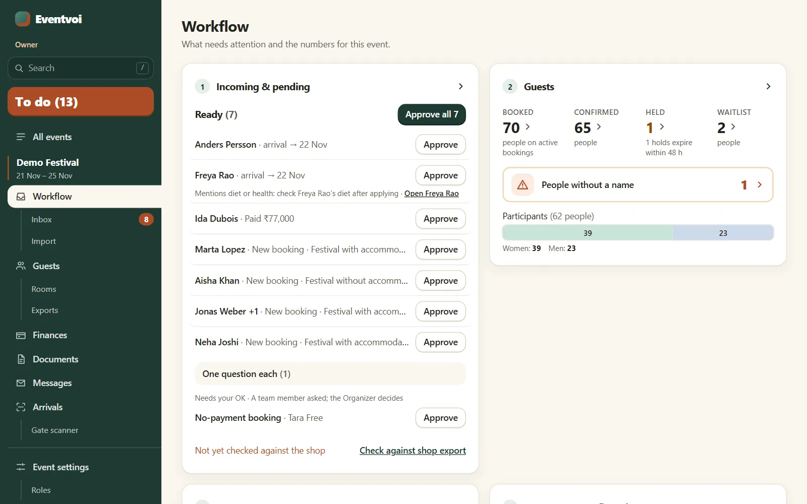Approve Neha Joshi new booking
Screen dimensions: 807x504
[441, 342]
